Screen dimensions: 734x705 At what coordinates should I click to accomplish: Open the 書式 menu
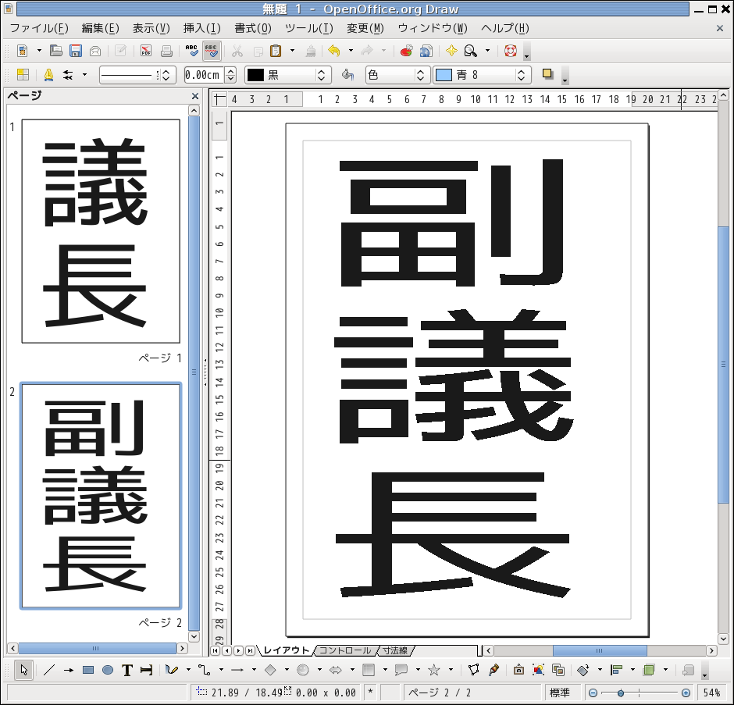[252, 28]
